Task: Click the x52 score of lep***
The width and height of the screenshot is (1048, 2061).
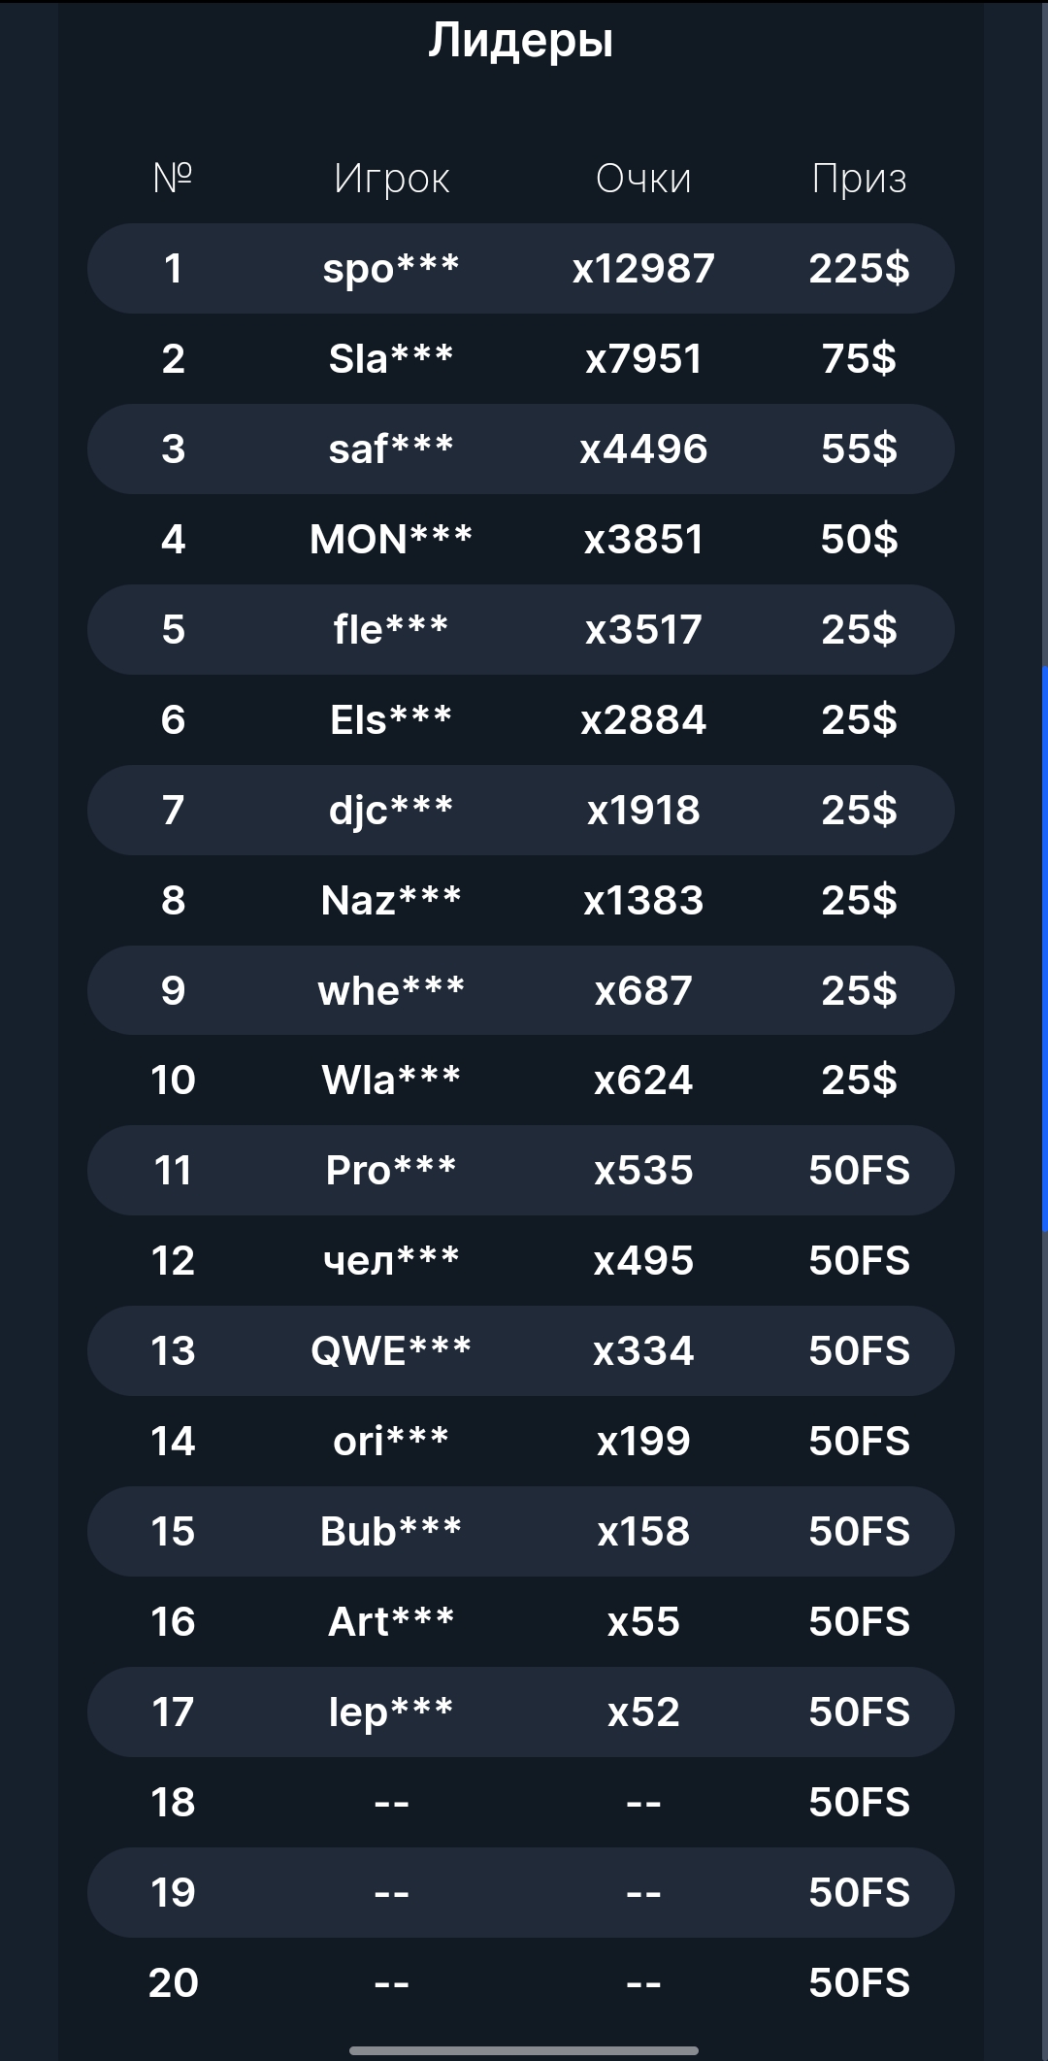Action: 643,1712
